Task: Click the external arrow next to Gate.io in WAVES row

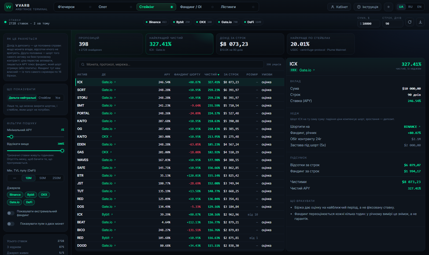Action: tap(115, 160)
